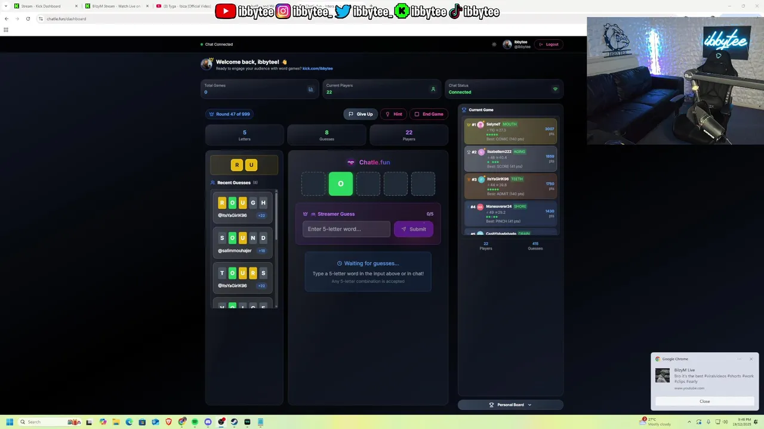Switch to BilzyM Stream browser tab
Image resolution: width=764 pixels, height=429 pixels.
click(x=116, y=6)
